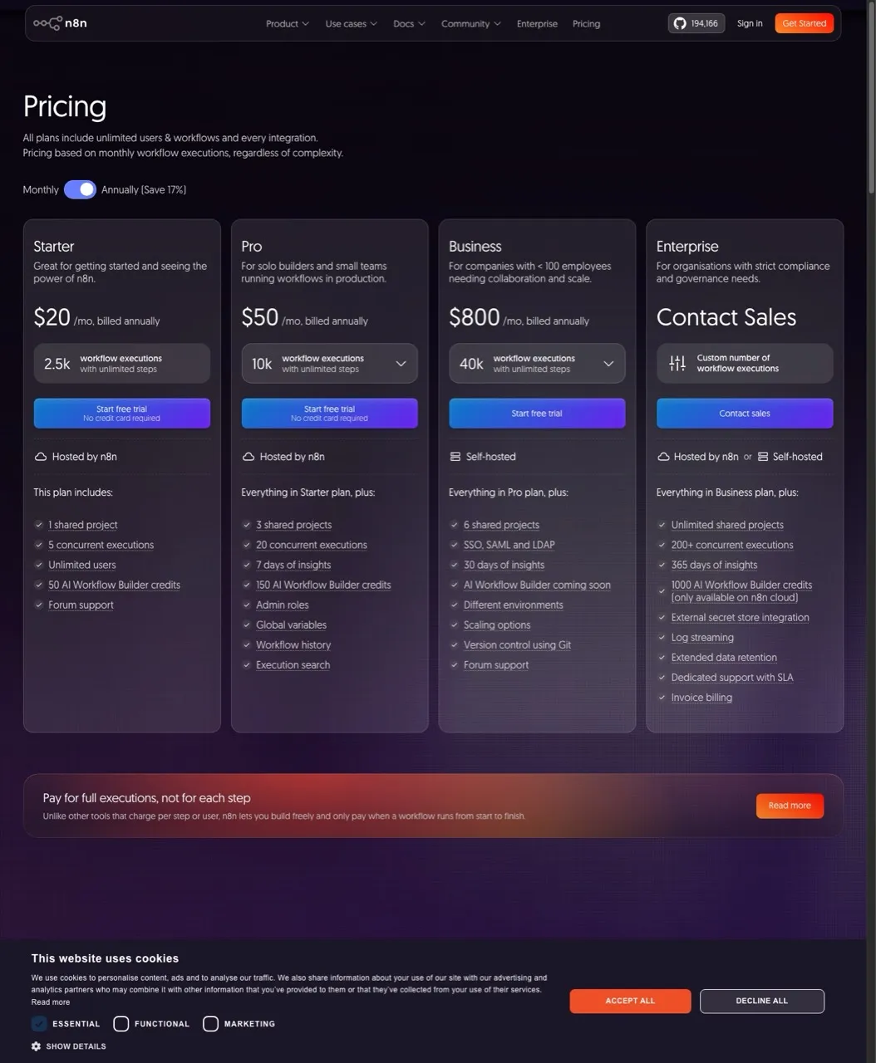Click the 200+ concurrent executions feature
Screen dimensions: 876x1063
[x=732, y=545]
